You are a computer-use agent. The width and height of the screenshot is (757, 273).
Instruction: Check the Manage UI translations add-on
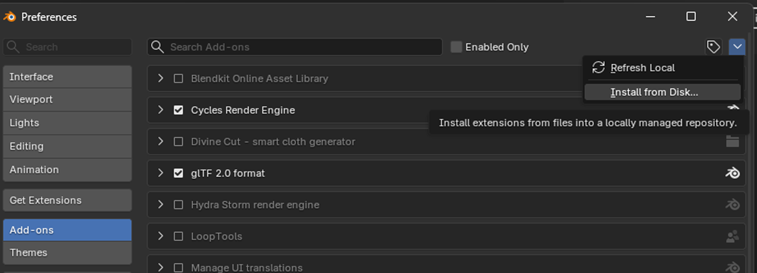point(178,267)
